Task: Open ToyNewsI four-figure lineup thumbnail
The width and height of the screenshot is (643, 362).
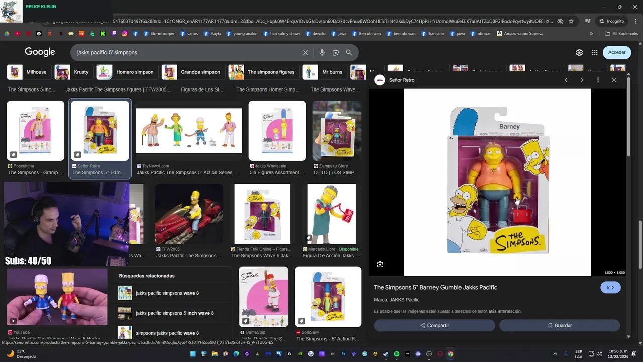Action: [188, 131]
